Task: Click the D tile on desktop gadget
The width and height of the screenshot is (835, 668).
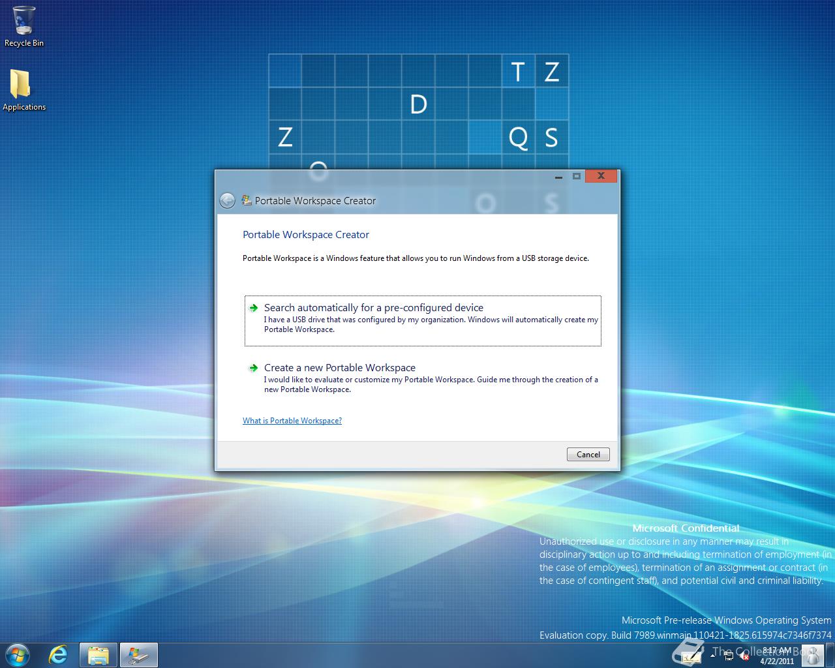Action: click(x=418, y=104)
